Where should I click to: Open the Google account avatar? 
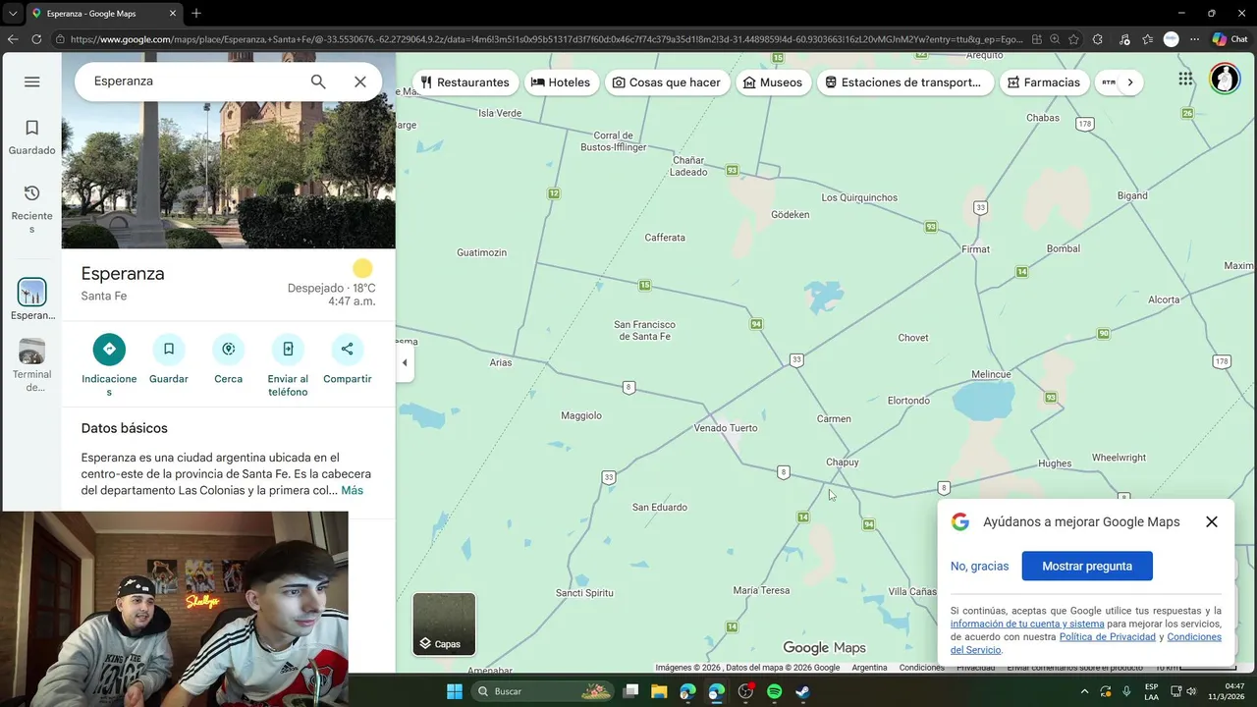click(1225, 79)
